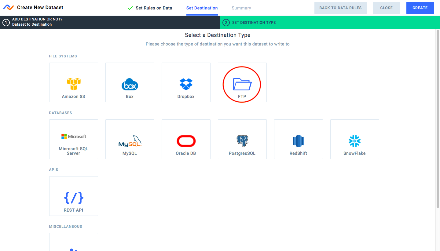Click the APIs section heading
440x251 pixels.
pos(53,170)
